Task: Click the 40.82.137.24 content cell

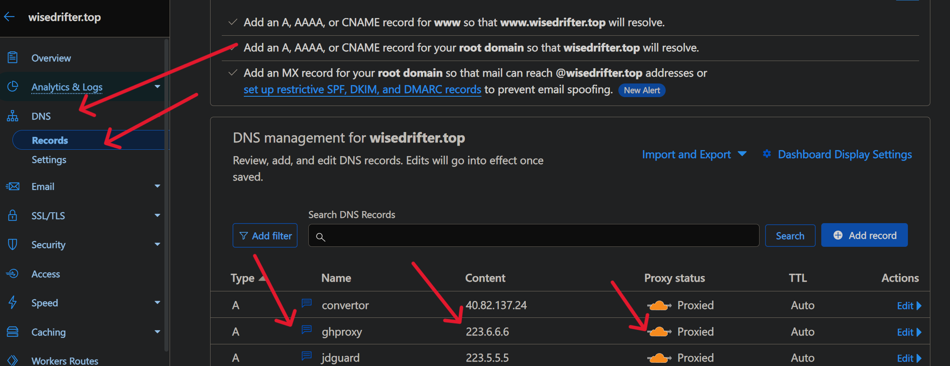Action: point(496,305)
